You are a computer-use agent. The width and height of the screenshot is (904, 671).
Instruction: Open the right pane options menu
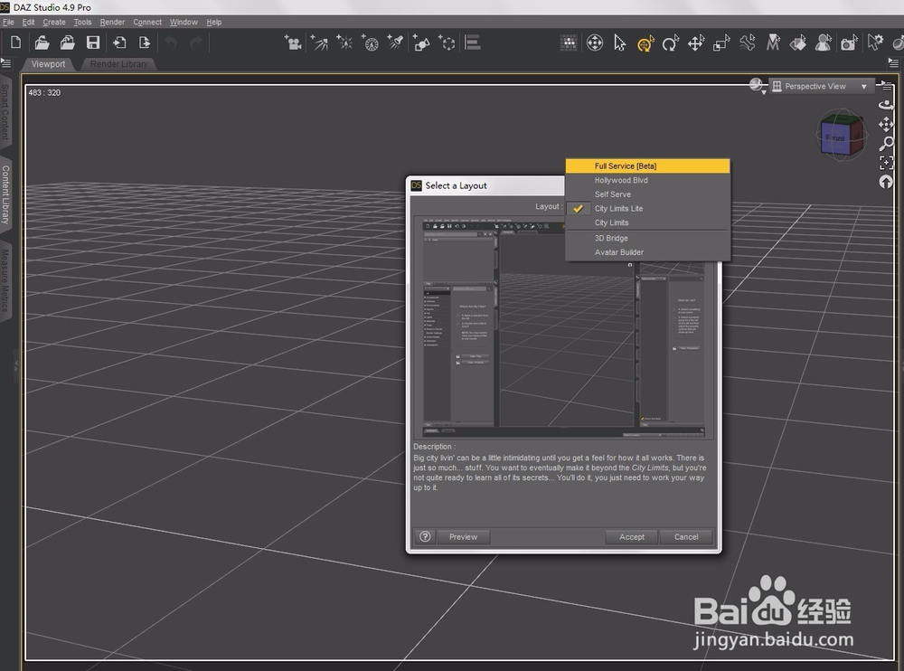[x=894, y=62]
